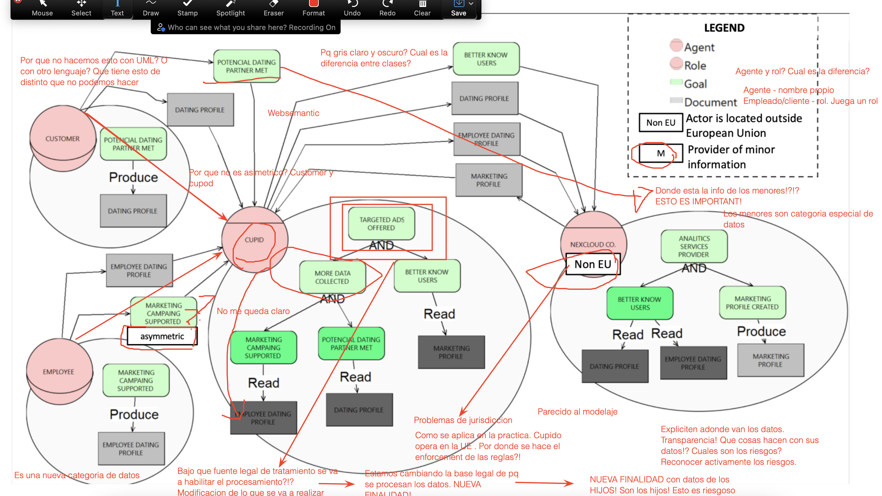Save the annotated screenshot
The image size is (882, 496).
point(458,8)
